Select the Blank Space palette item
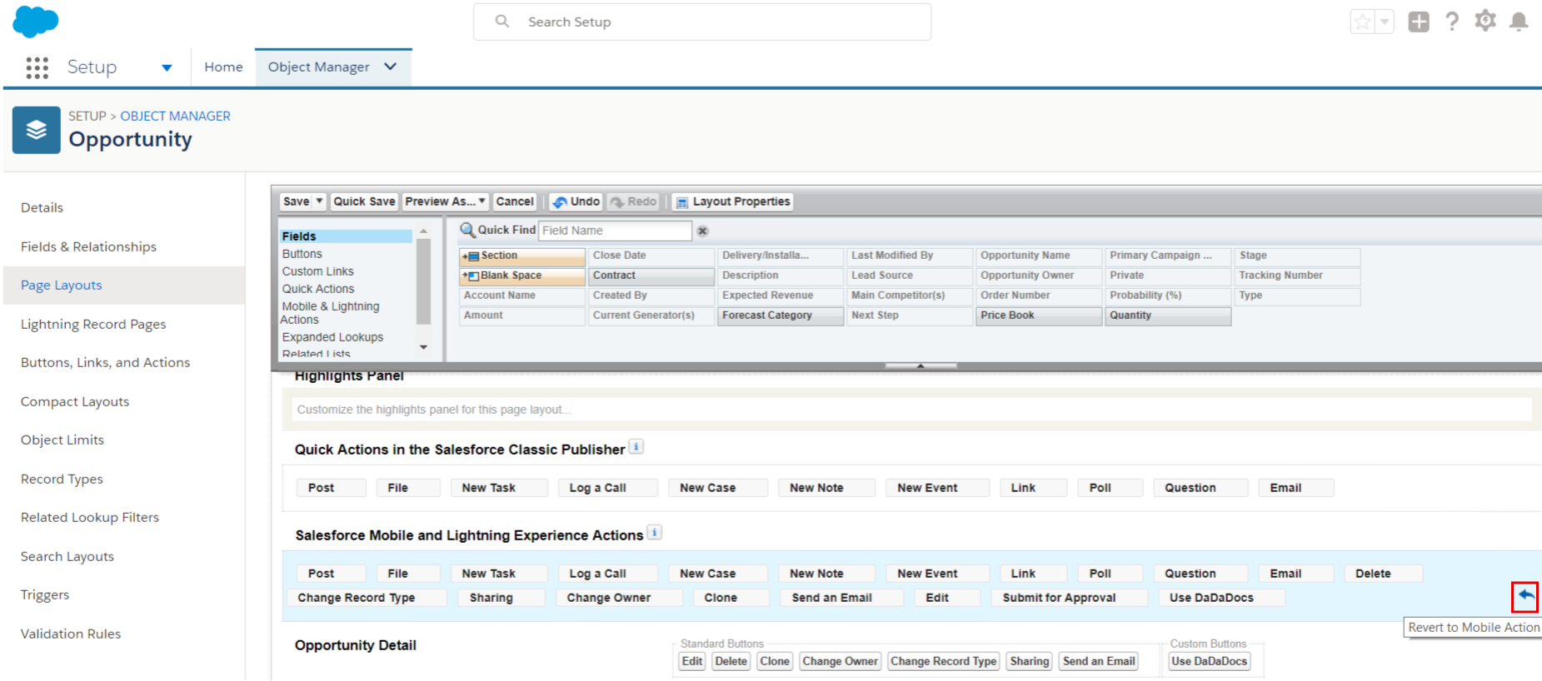 coord(522,276)
